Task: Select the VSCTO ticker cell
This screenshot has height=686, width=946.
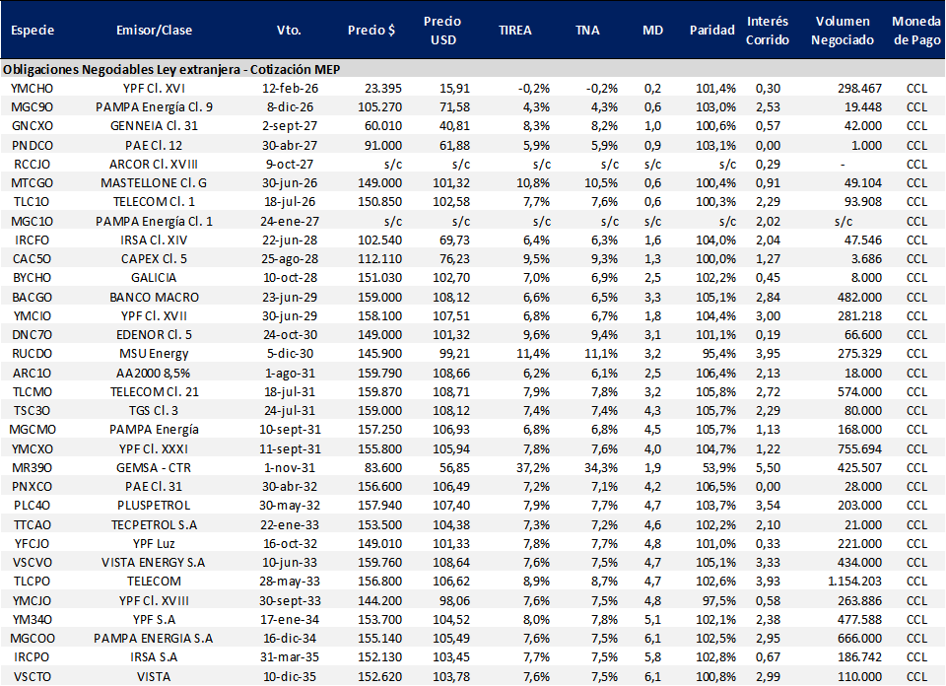Action: pyautogui.click(x=32, y=674)
